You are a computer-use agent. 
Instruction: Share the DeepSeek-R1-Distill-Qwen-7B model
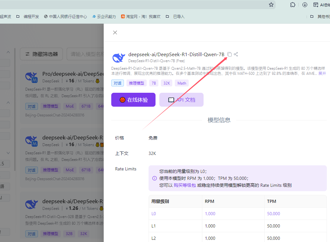click(x=236, y=54)
